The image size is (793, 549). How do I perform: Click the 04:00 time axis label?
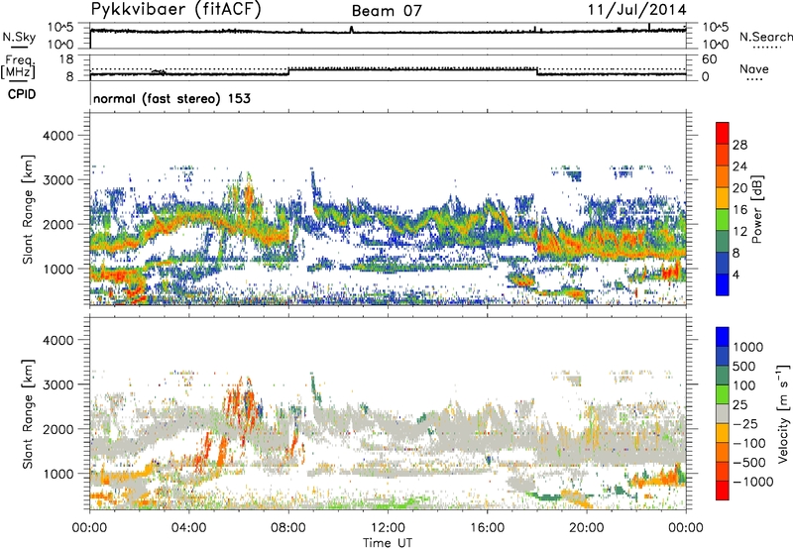[x=189, y=528]
